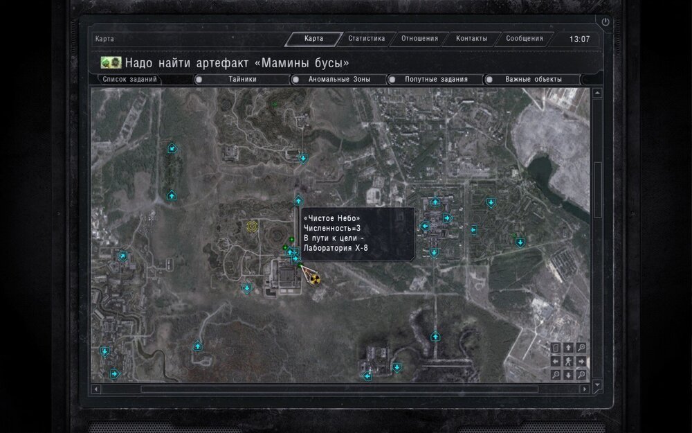The height and width of the screenshot is (433, 692).
Task: Center the map on the player figure icon
Action: point(568,362)
